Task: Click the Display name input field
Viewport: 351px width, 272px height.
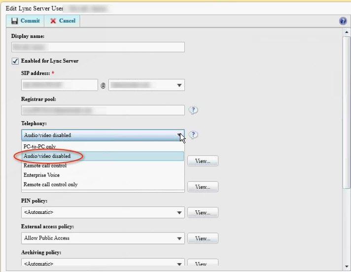Action: [x=98, y=47]
